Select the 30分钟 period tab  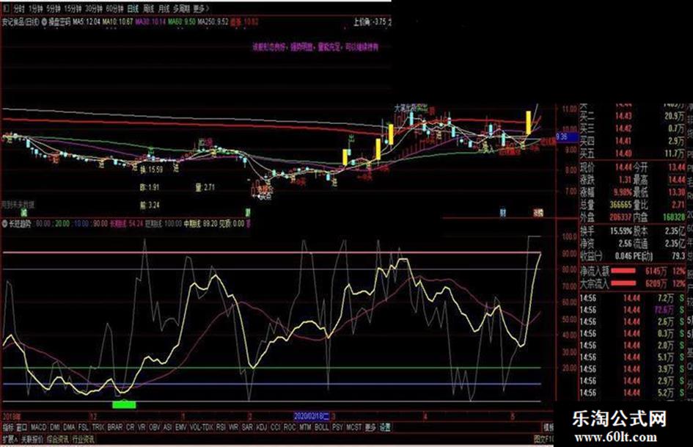pyautogui.click(x=94, y=8)
